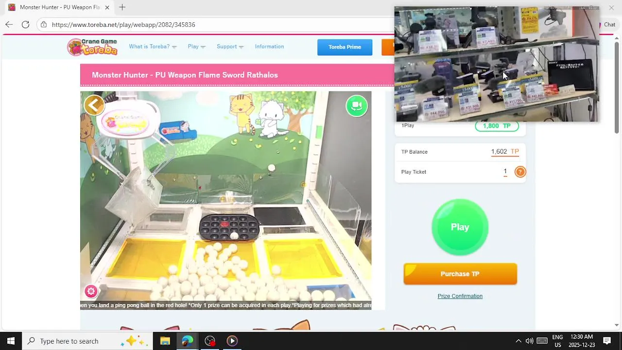Open File Explorer from taskbar
This screenshot has height=350, width=622.
coord(165,341)
